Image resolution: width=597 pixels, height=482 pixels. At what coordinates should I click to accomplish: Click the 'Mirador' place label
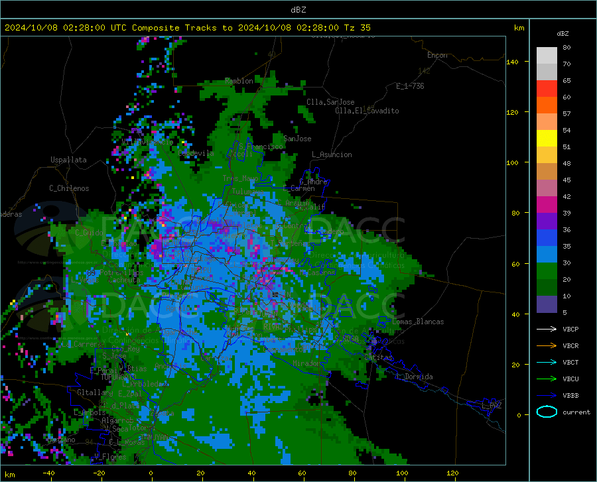(306, 363)
